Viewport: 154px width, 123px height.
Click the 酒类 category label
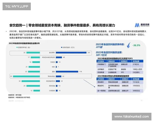(x=53, y=71)
